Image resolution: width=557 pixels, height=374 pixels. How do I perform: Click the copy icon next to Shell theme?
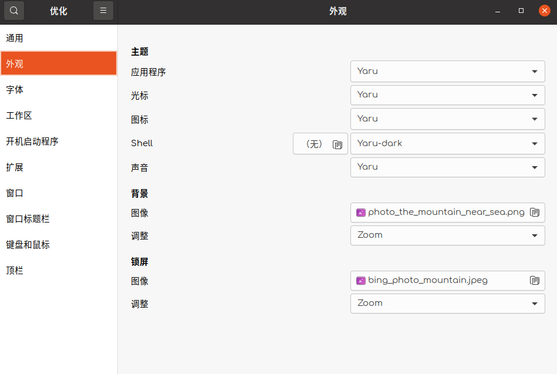coord(337,143)
